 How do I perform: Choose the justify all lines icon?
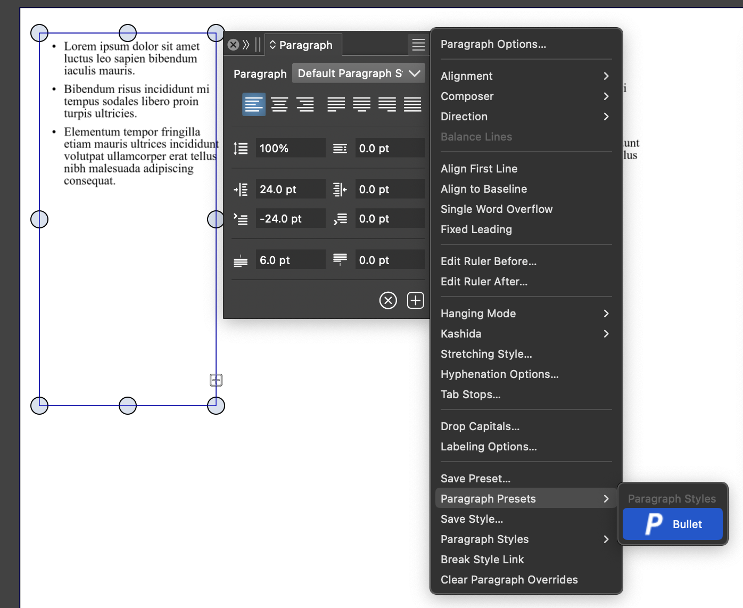click(412, 104)
